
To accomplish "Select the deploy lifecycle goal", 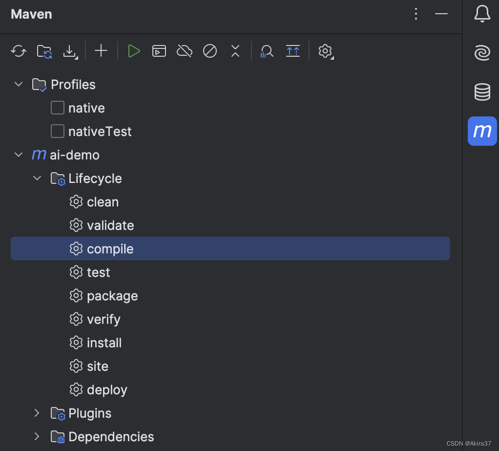I will [230, 389].
